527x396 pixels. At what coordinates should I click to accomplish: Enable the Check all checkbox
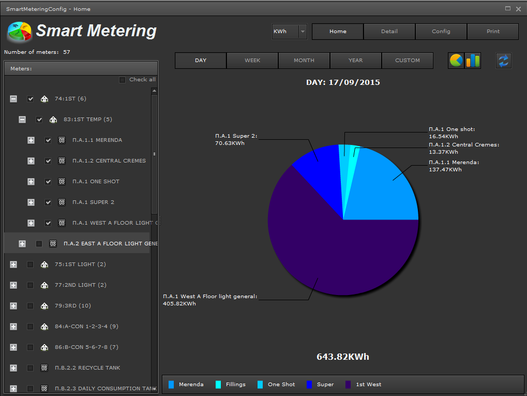(123, 80)
